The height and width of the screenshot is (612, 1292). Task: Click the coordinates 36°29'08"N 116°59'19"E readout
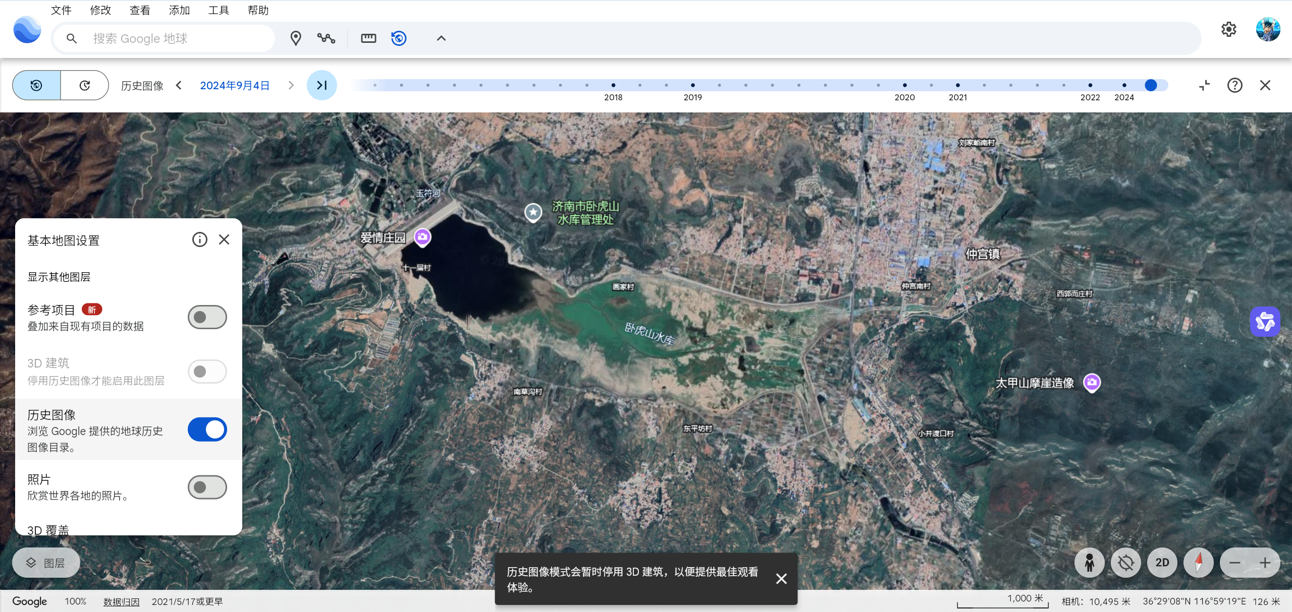(x=1194, y=601)
